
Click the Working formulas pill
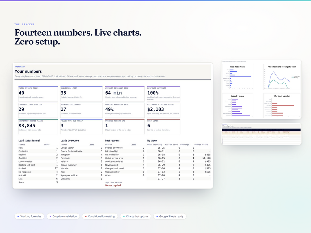(x=29, y=216)
